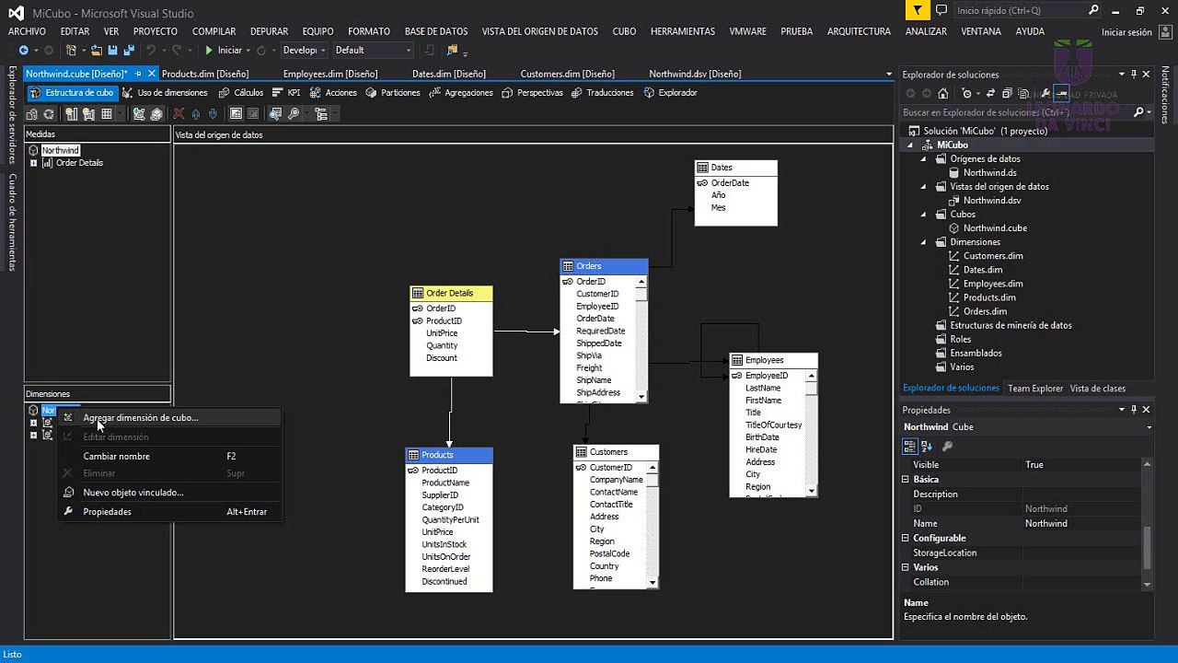
Task: Toggle auto-hide pin on Propiedades panel
Action: [1134, 410]
